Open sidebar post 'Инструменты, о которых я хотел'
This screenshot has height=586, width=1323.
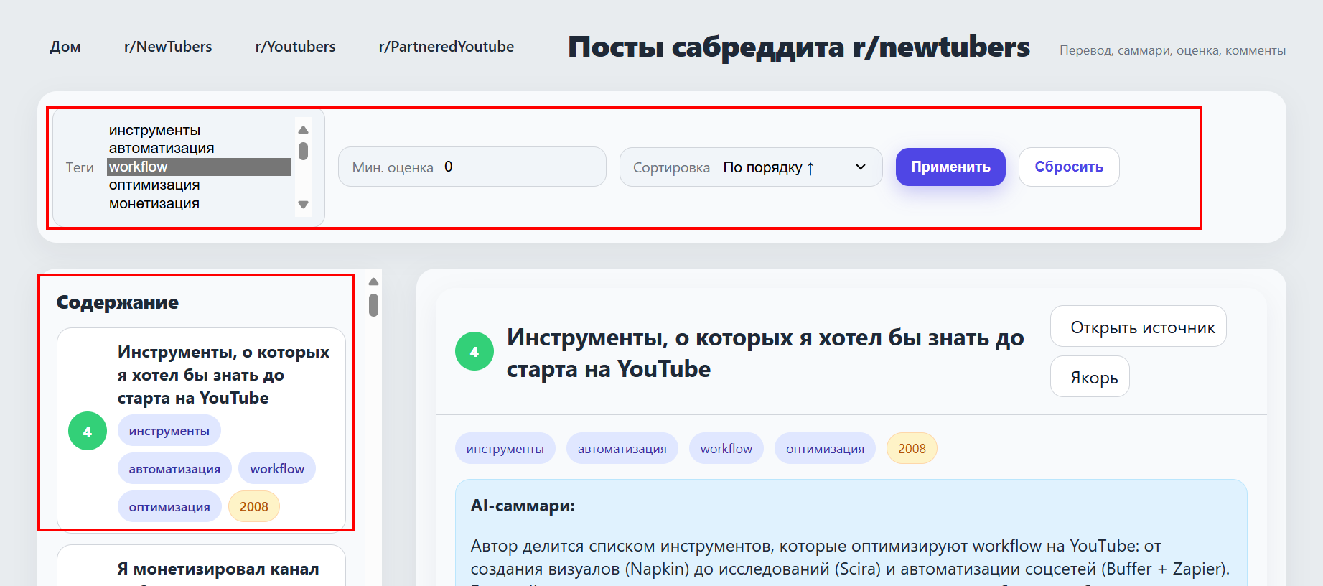[223, 375]
